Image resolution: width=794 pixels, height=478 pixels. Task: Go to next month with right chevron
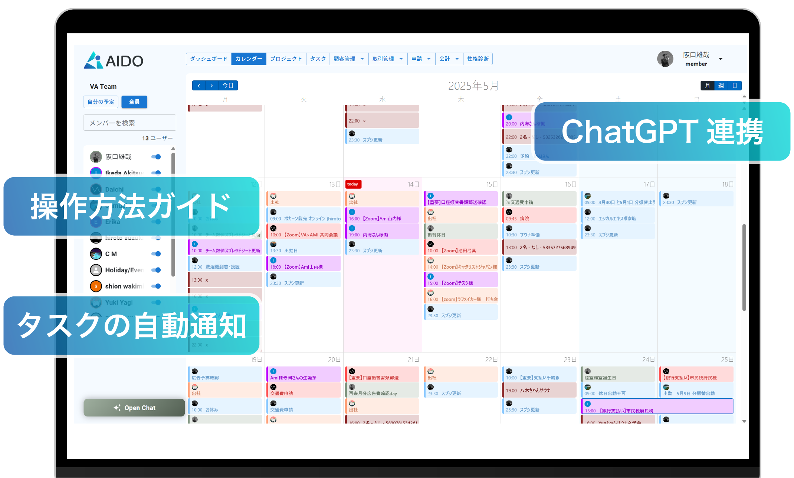[211, 86]
